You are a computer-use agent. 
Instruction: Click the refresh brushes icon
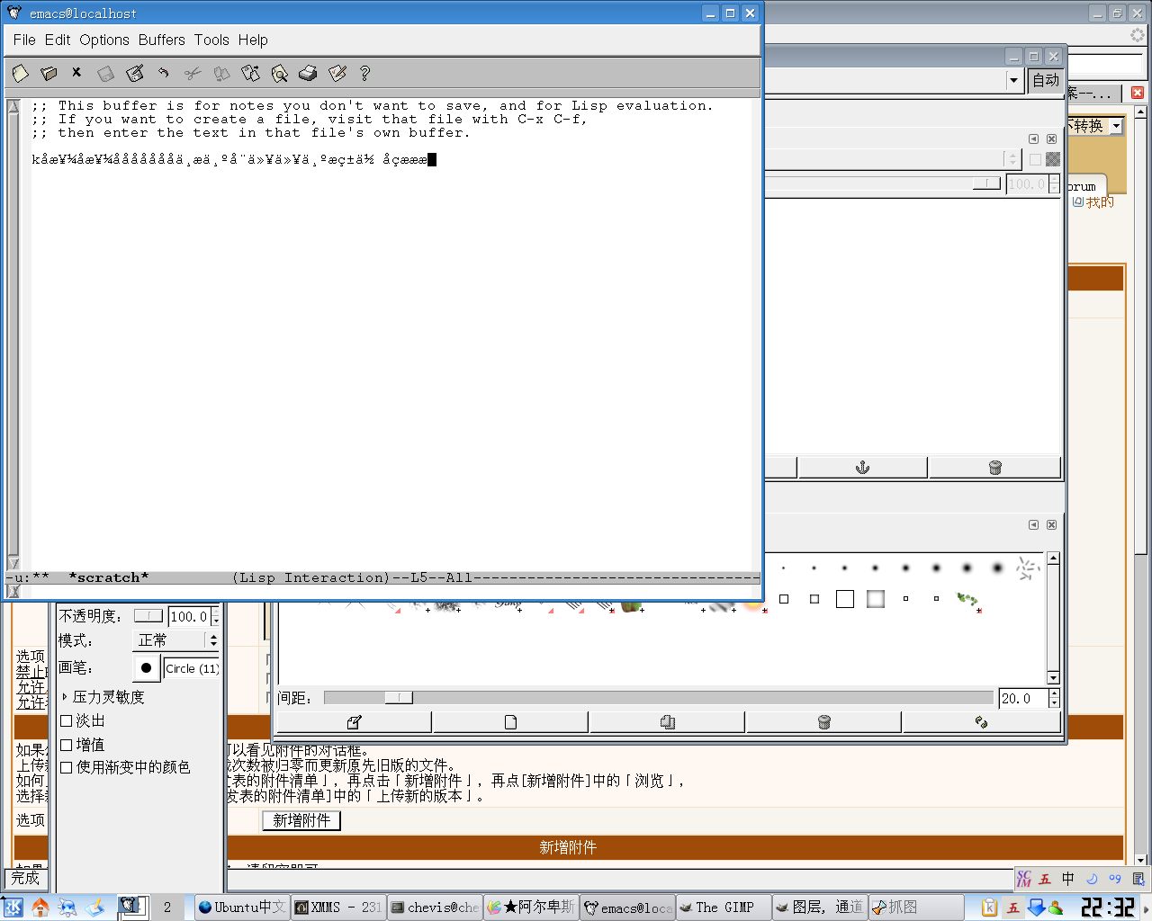(x=981, y=722)
